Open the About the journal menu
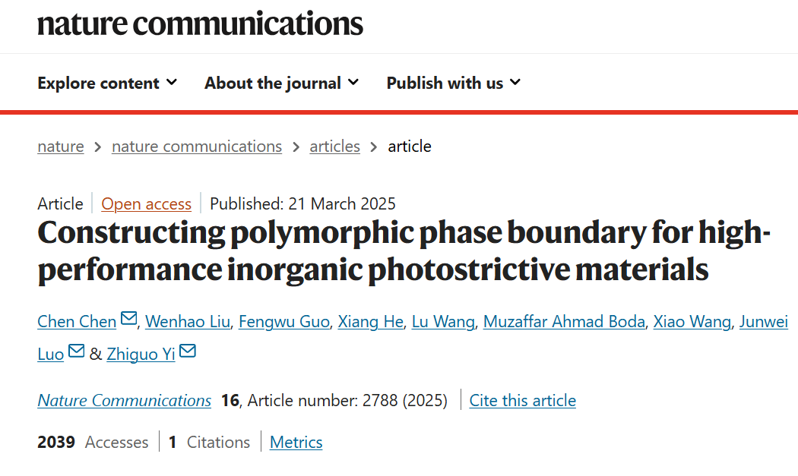The image size is (798, 476). [281, 83]
